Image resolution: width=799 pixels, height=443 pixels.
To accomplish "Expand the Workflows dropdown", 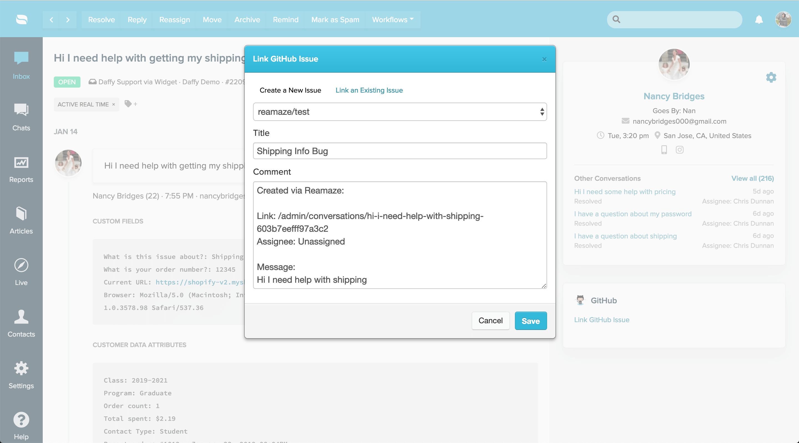I will coord(393,19).
